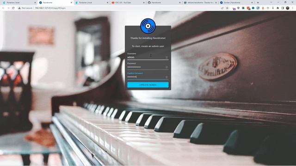Click the red extension icon with badge
This screenshot has width=296, height=166.
[x=248, y=8]
